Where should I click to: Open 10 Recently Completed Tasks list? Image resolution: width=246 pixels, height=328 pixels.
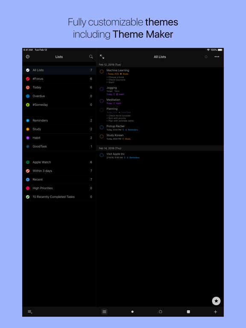click(59, 197)
